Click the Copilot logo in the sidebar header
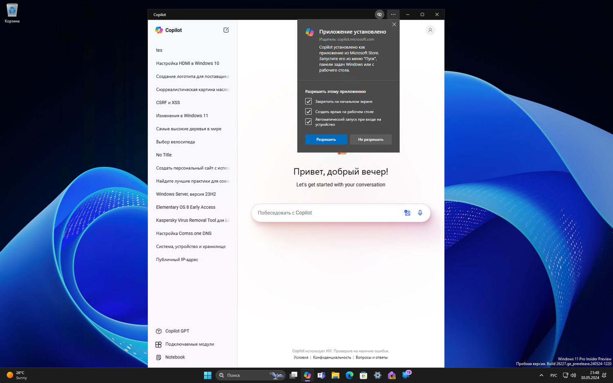 pos(159,30)
